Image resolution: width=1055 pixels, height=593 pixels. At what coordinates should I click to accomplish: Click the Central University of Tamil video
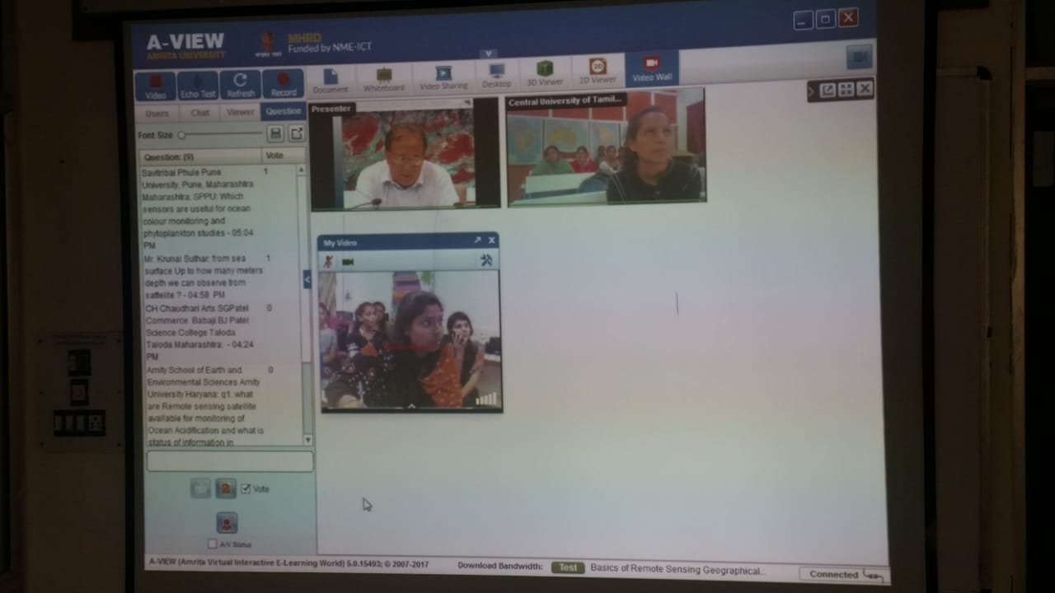click(x=606, y=147)
